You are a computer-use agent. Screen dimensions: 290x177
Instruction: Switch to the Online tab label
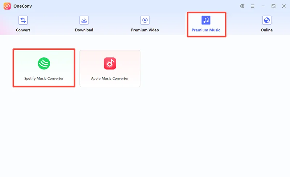[x=267, y=30]
